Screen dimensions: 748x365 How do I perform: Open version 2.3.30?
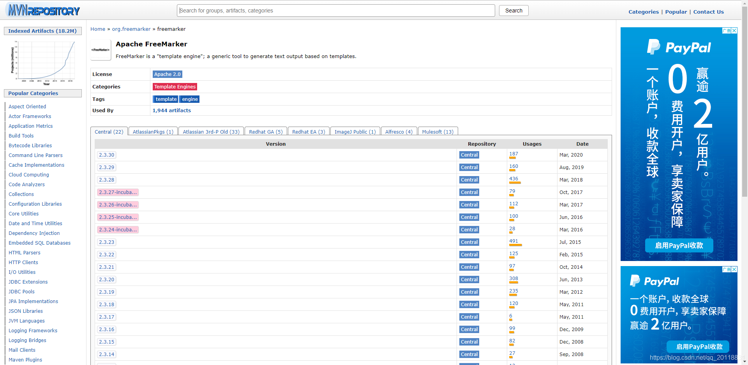tap(106, 155)
